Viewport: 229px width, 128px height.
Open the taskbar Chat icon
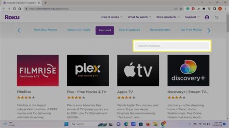118,124
